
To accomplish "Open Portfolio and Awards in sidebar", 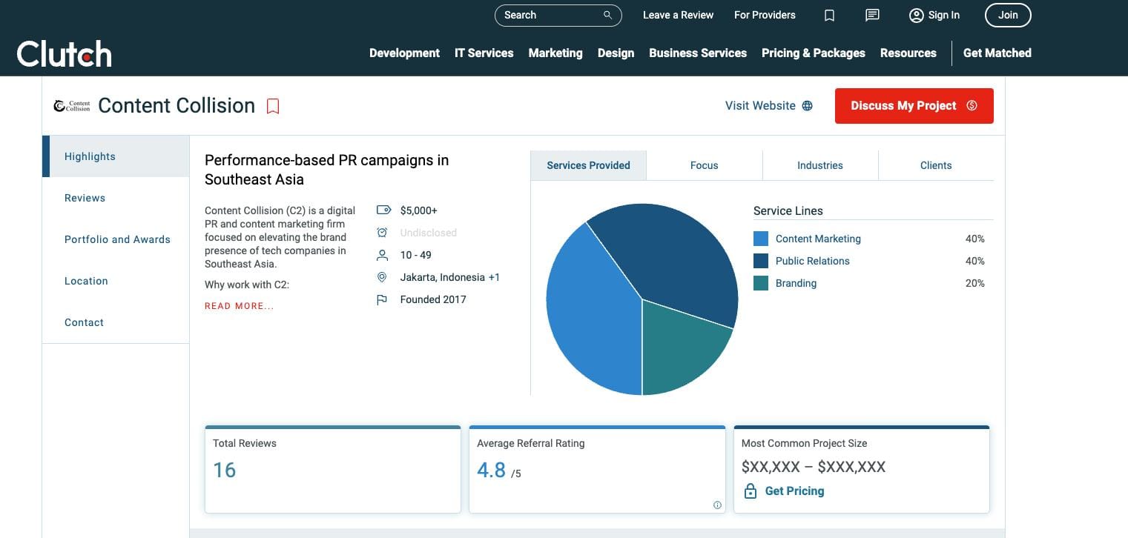I will (x=116, y=239).
